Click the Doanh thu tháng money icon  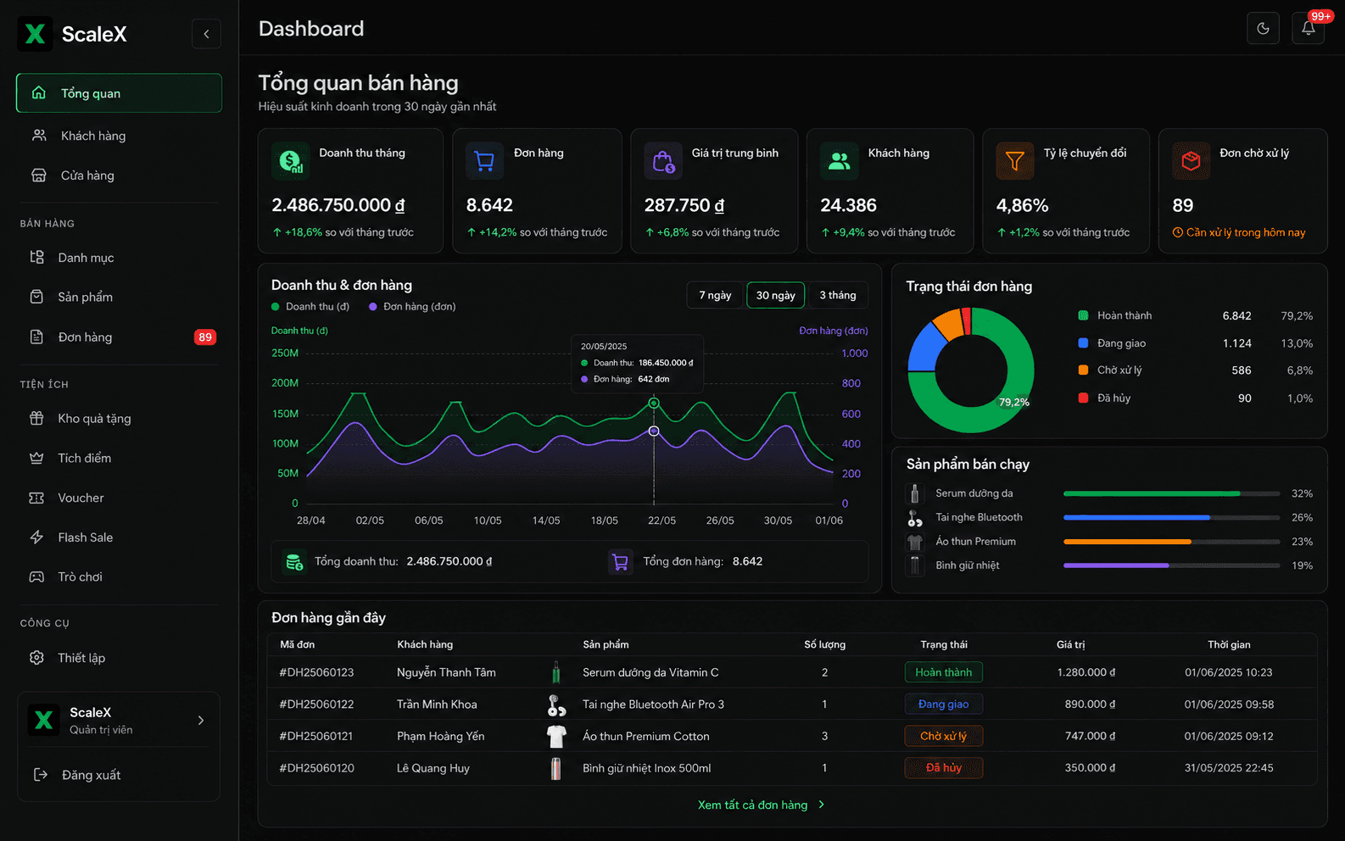click(290, 160)
